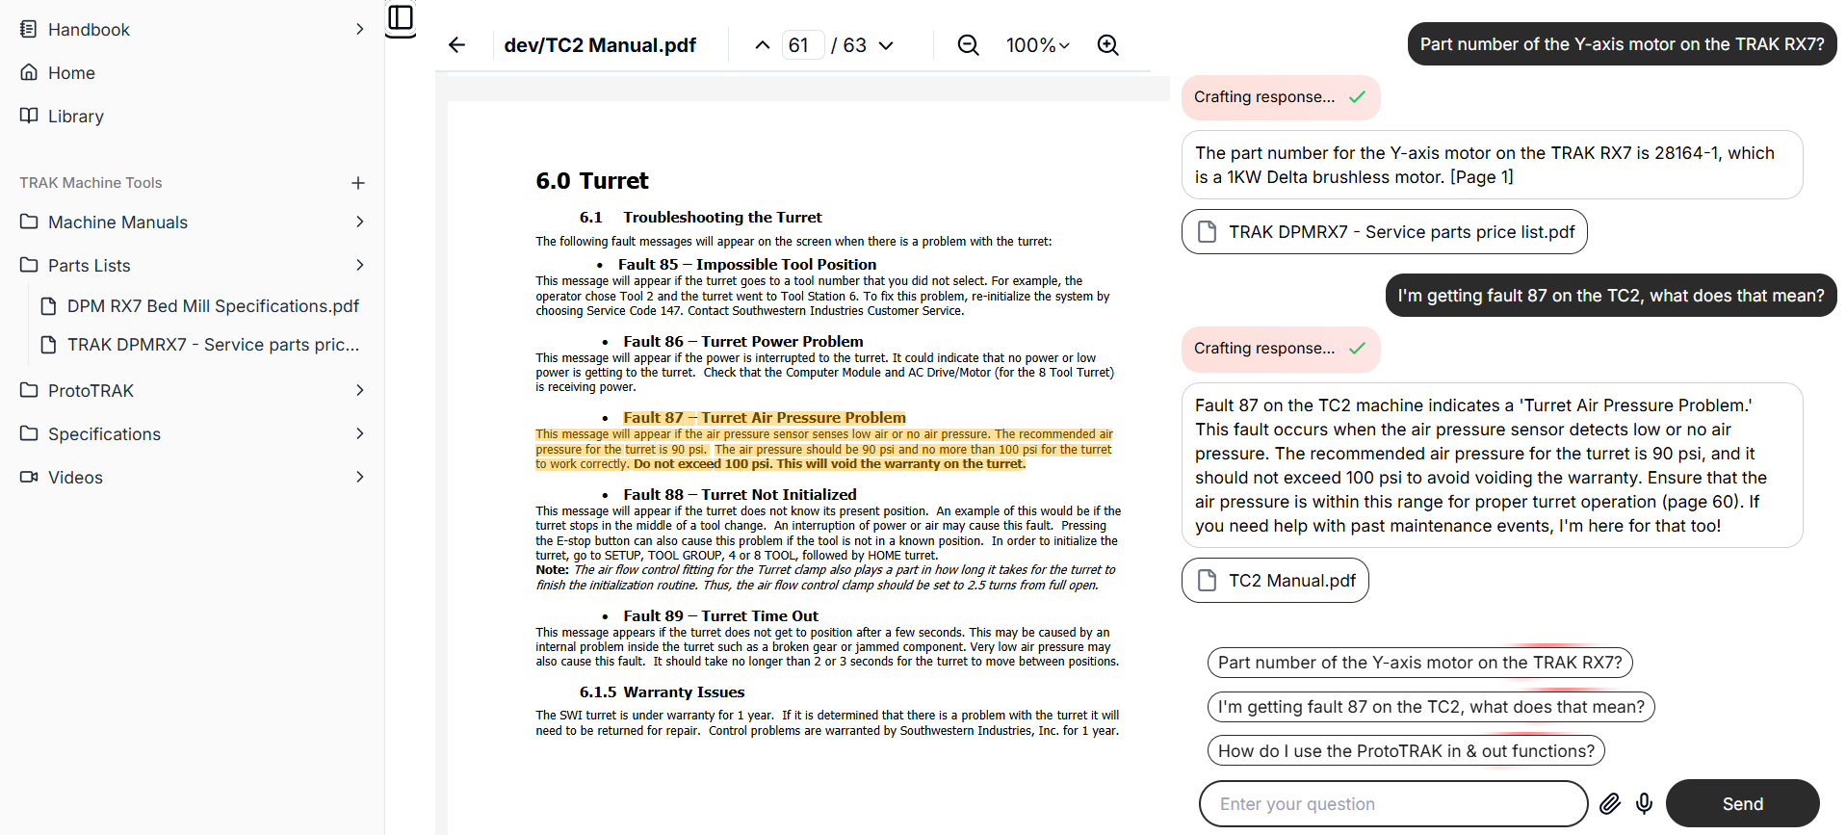Click the Library open-book icon

coord(29,116)
